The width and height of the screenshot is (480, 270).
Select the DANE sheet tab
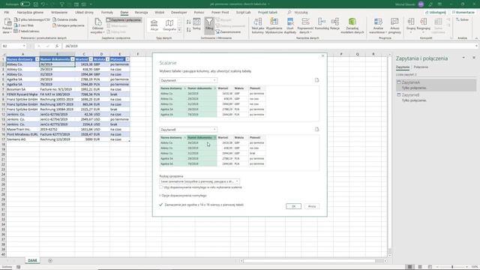[x=32, y=260]
